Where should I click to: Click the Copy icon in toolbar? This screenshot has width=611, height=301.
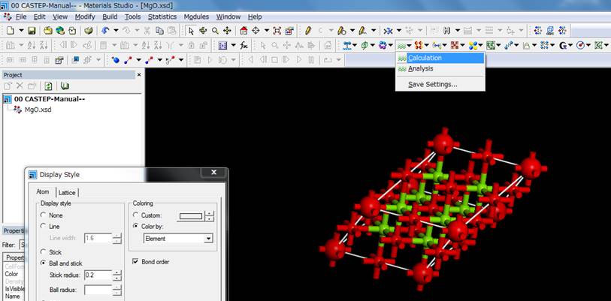[x=159, y=30]
